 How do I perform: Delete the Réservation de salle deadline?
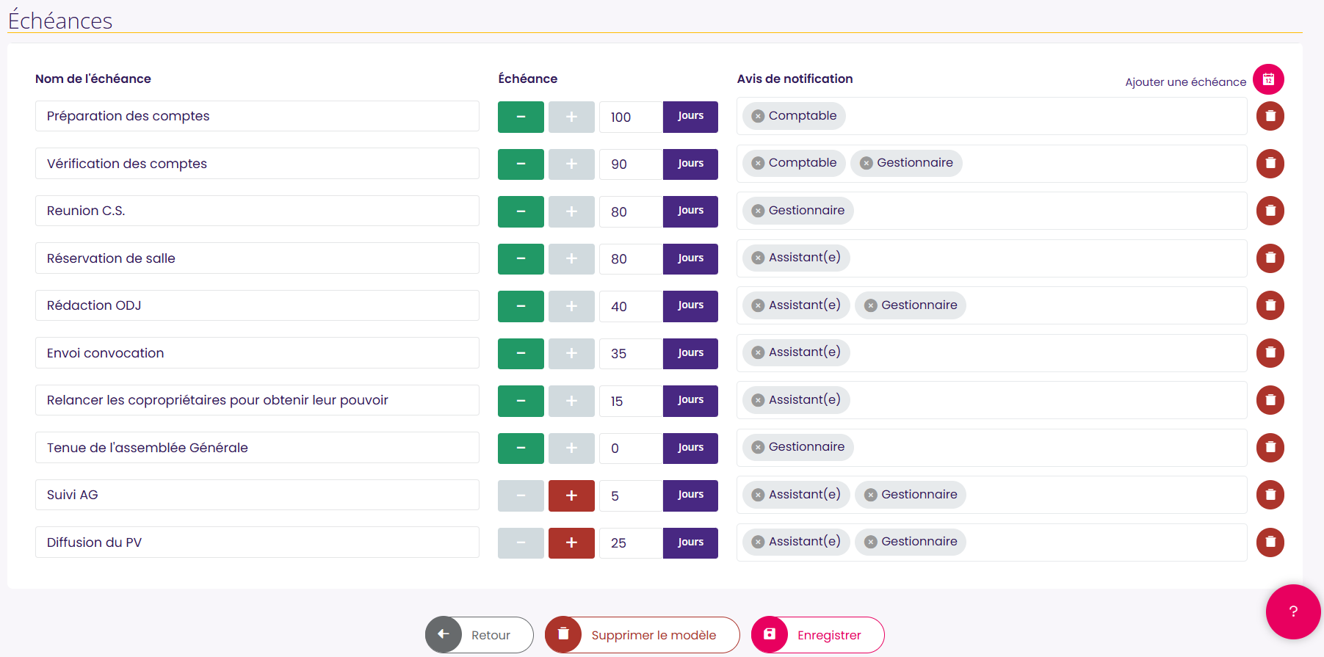[1270, 258]
